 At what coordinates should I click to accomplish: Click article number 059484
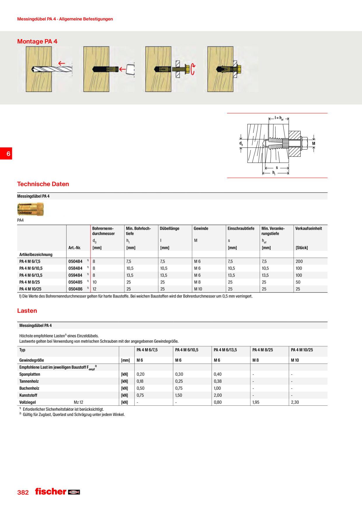(75, 275)
